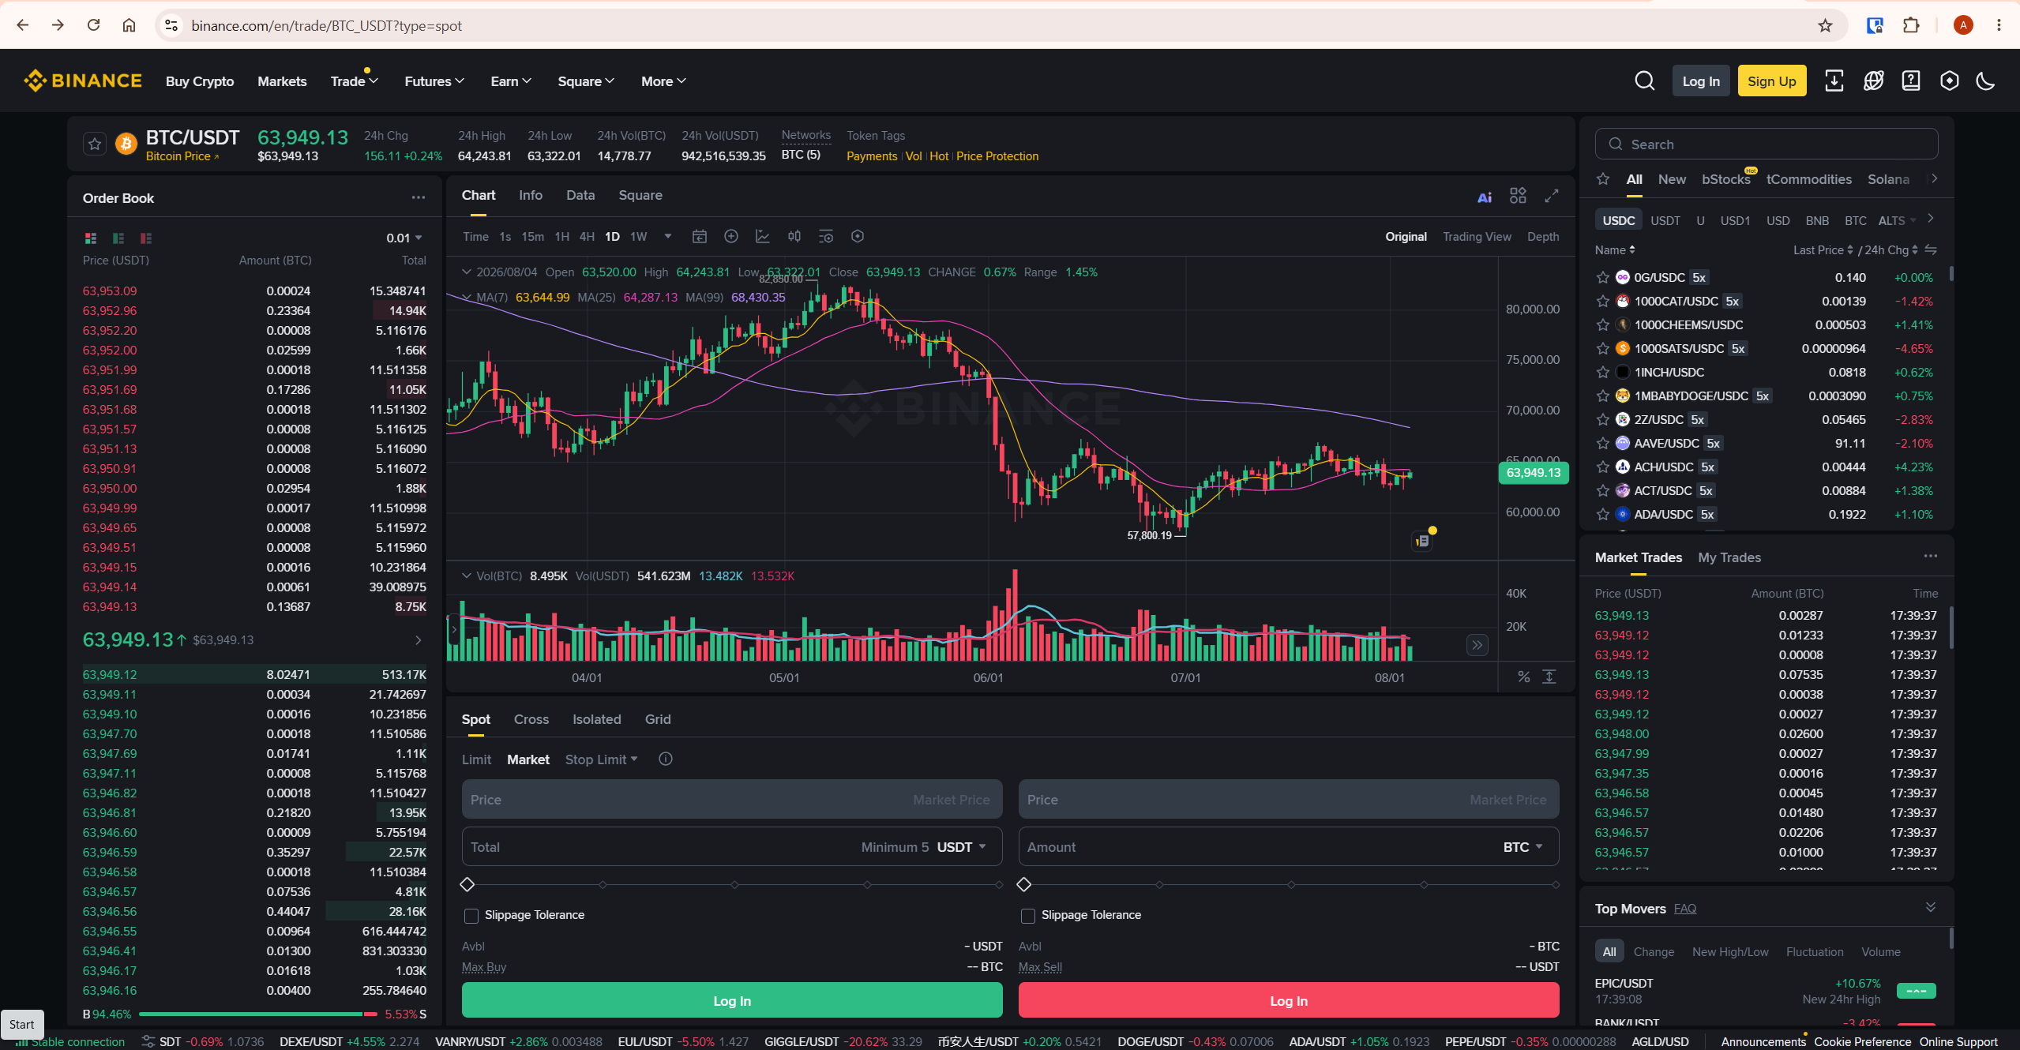The width and height of the screenshot is (2020, 1050).
Task: Open the chart AI assistant
Action: point(1485,197)
